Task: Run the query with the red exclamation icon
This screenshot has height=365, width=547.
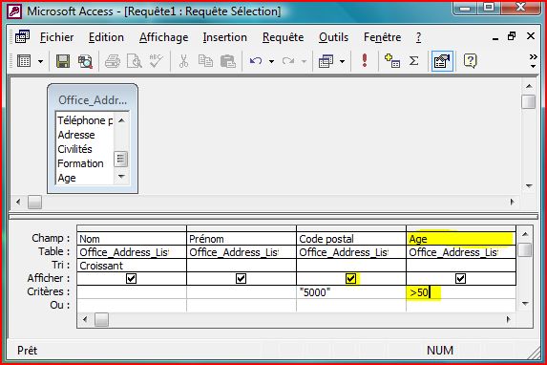Action: 365,60
